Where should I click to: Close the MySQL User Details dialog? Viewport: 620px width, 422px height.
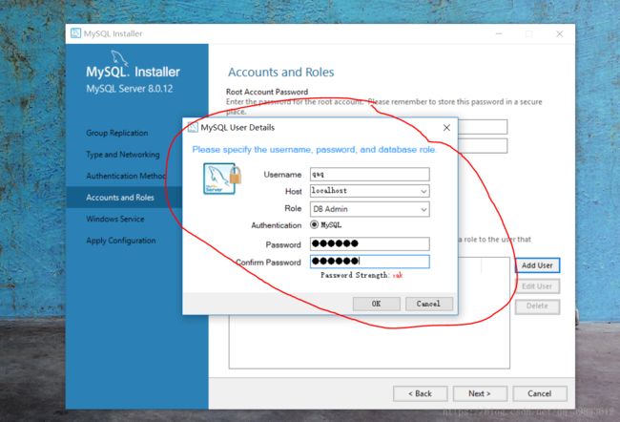tap(446, 128)
